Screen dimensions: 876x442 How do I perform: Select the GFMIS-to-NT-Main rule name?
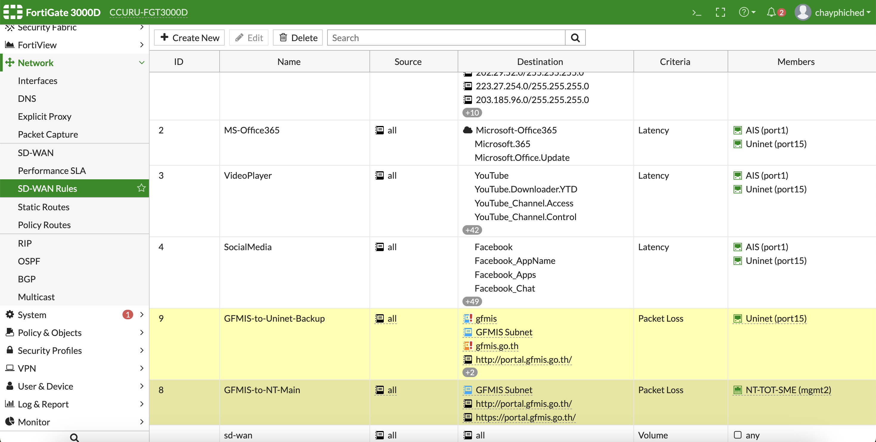point(262,390)
